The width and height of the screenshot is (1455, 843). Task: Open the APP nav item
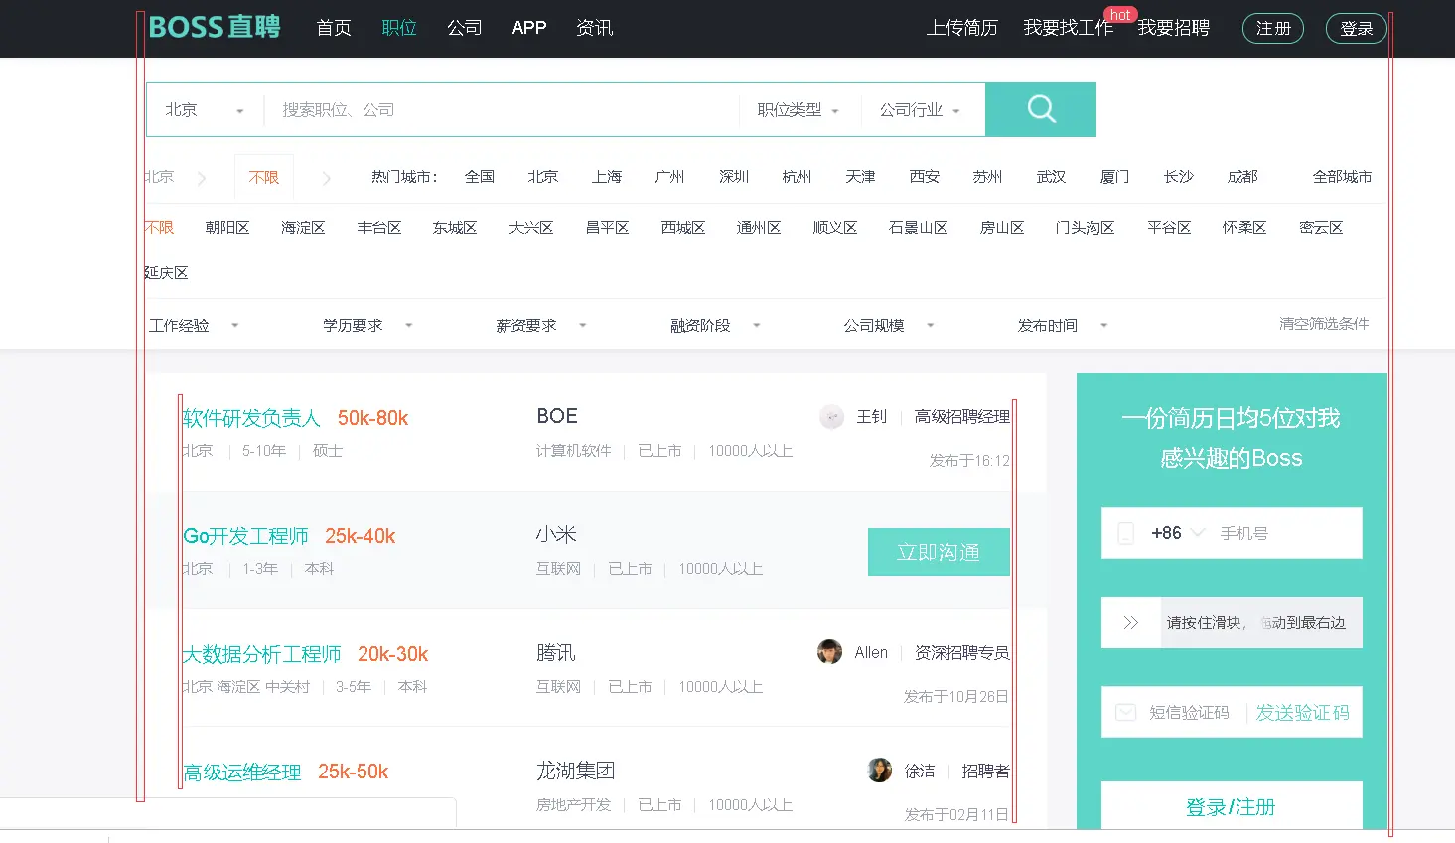529,28
